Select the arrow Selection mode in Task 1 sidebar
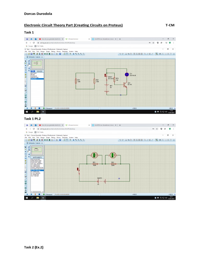This screenshot has height=267, width=200. click(x=26, y=61)
